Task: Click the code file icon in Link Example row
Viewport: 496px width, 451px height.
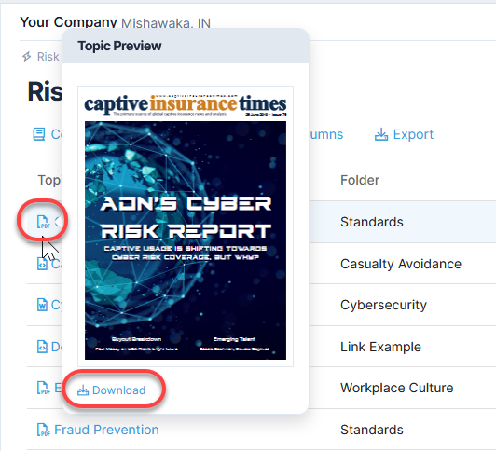Action: [x=42, y=347]
